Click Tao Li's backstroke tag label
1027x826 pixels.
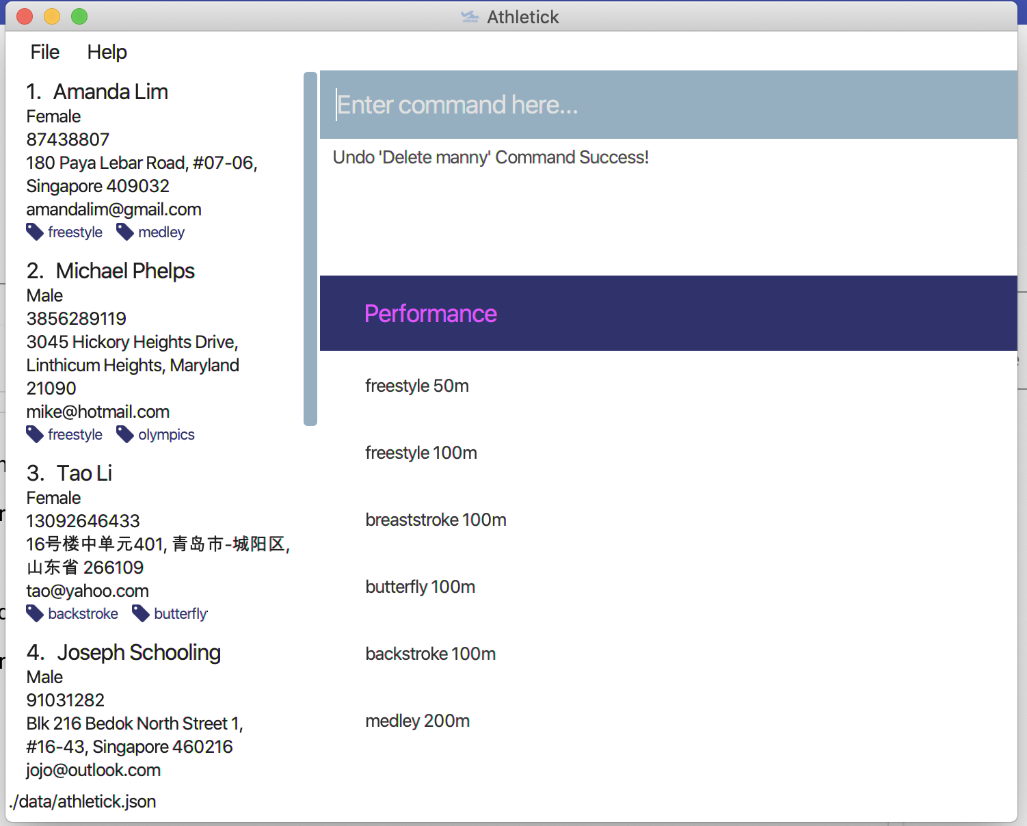coord(83,614)
